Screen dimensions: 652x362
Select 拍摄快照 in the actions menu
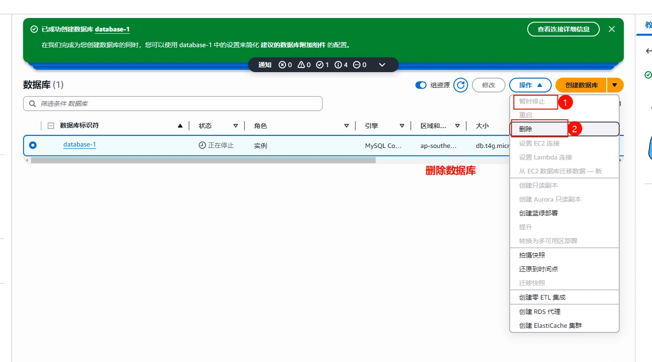[532, 255]
